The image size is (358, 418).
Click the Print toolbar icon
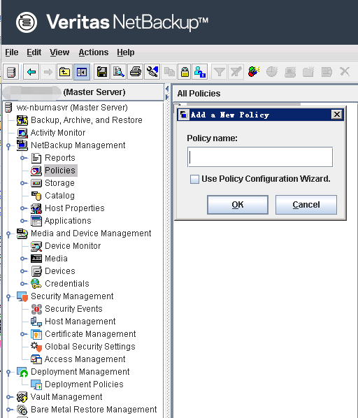(x=136, y=72)
